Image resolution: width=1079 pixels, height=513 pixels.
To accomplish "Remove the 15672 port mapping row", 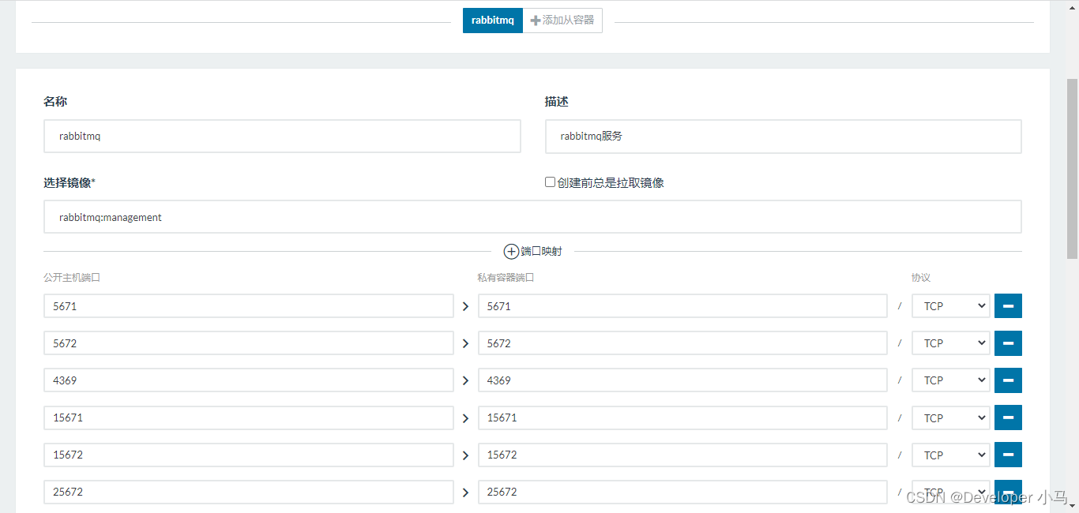I will [x=1008, y=455].
